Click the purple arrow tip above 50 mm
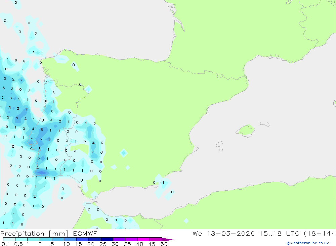This screenshot has width=336, height=246. 168,240
